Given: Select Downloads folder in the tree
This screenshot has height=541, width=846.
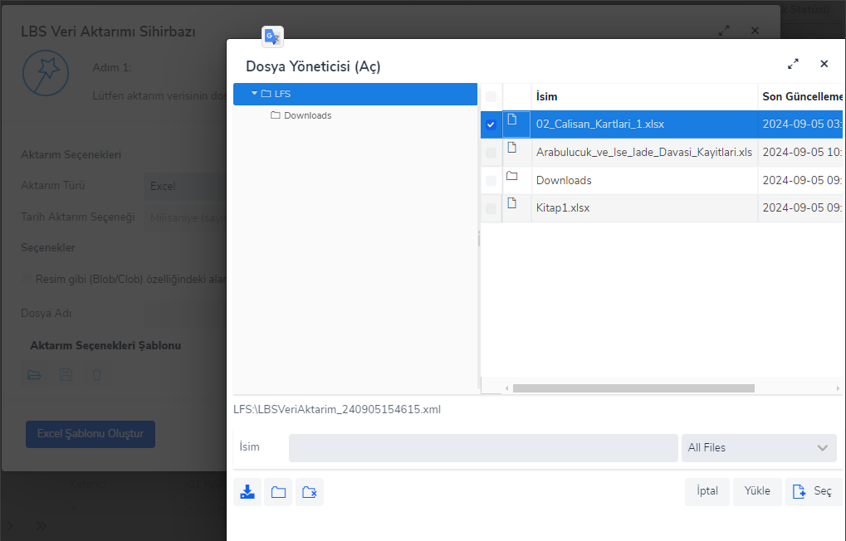Looking at the screenshot, I should click(x=307, y=115).
